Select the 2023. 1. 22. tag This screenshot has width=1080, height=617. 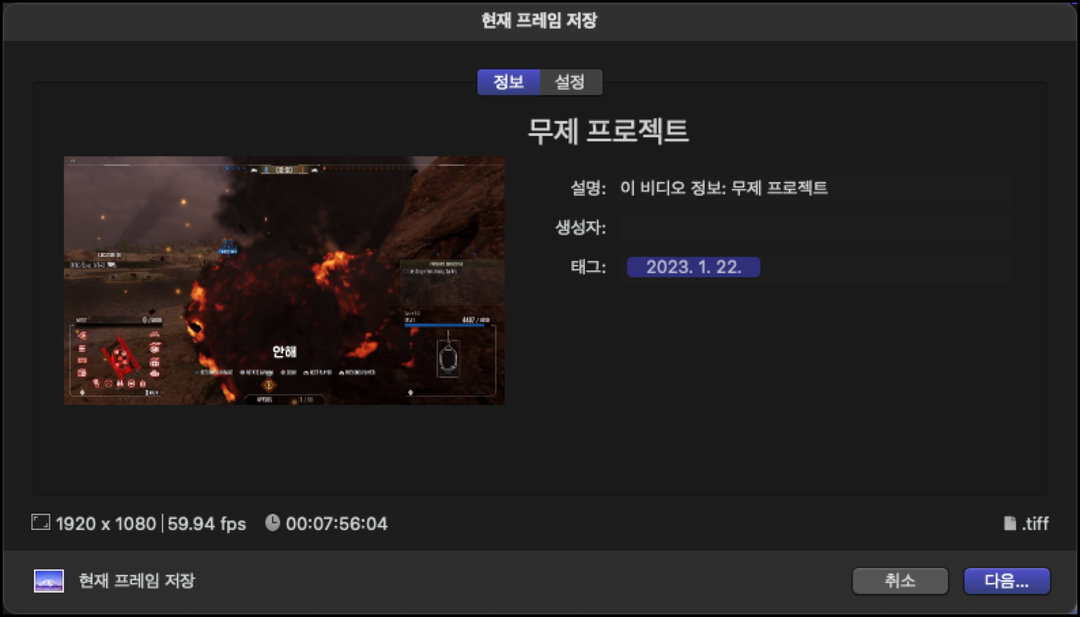[x=694, y=267]
